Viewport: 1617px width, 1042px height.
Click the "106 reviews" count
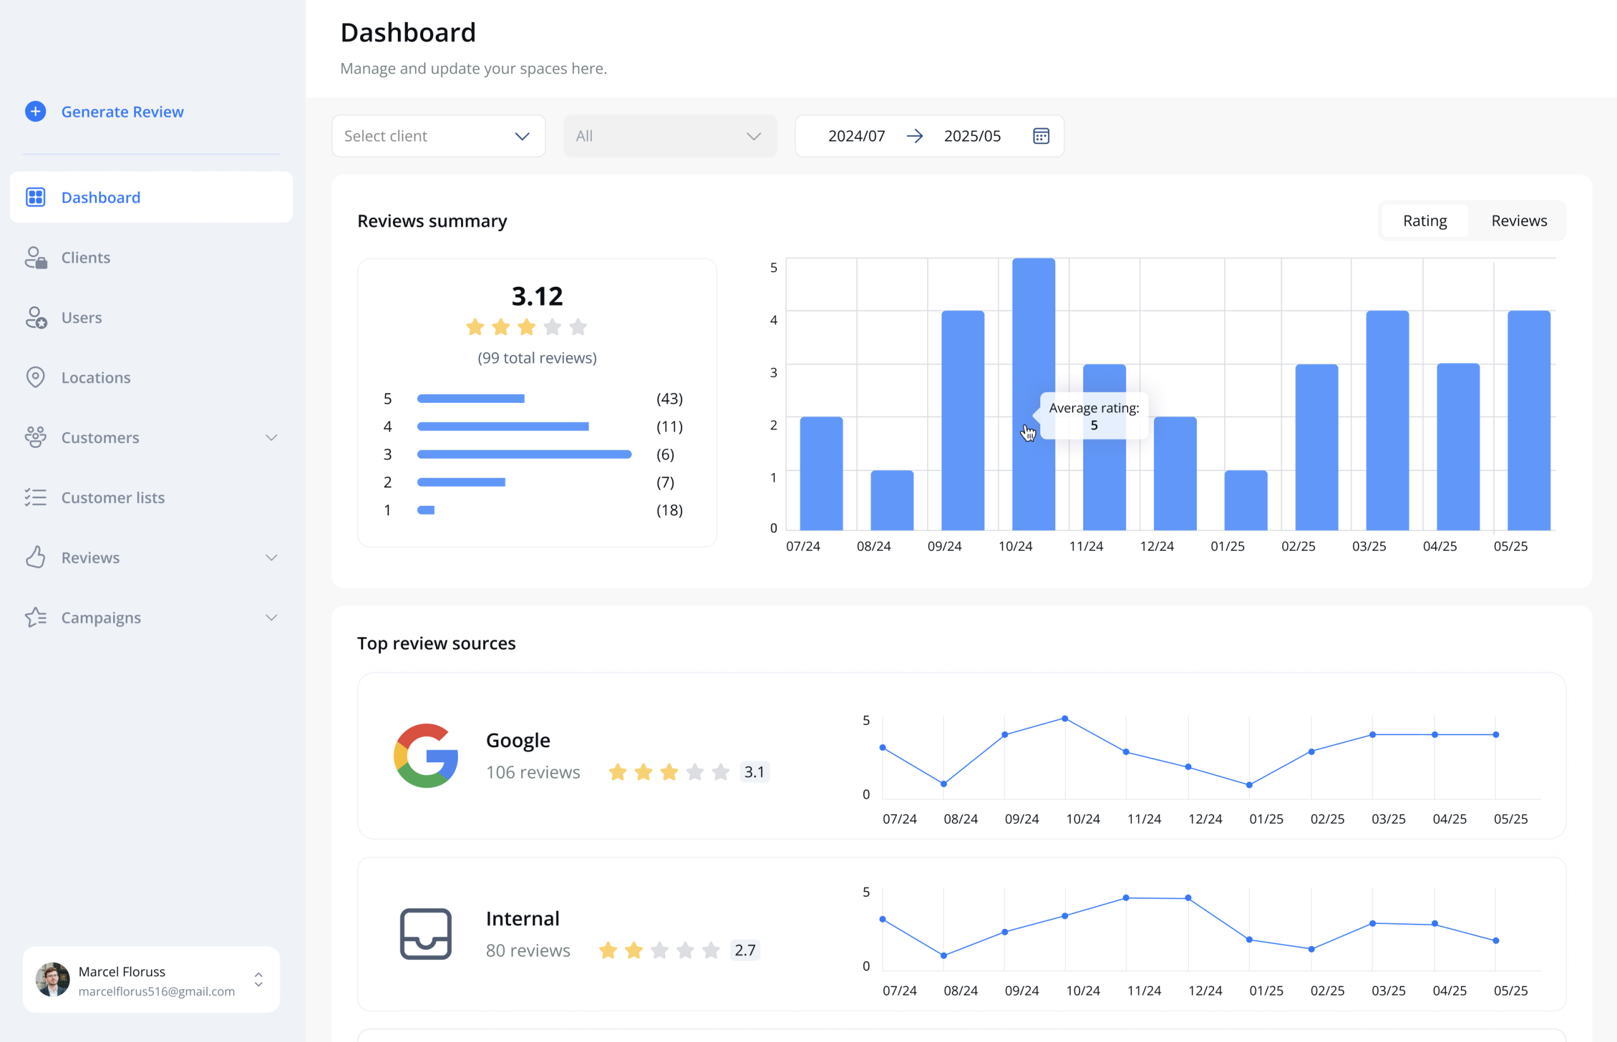[x=532, y=772]
